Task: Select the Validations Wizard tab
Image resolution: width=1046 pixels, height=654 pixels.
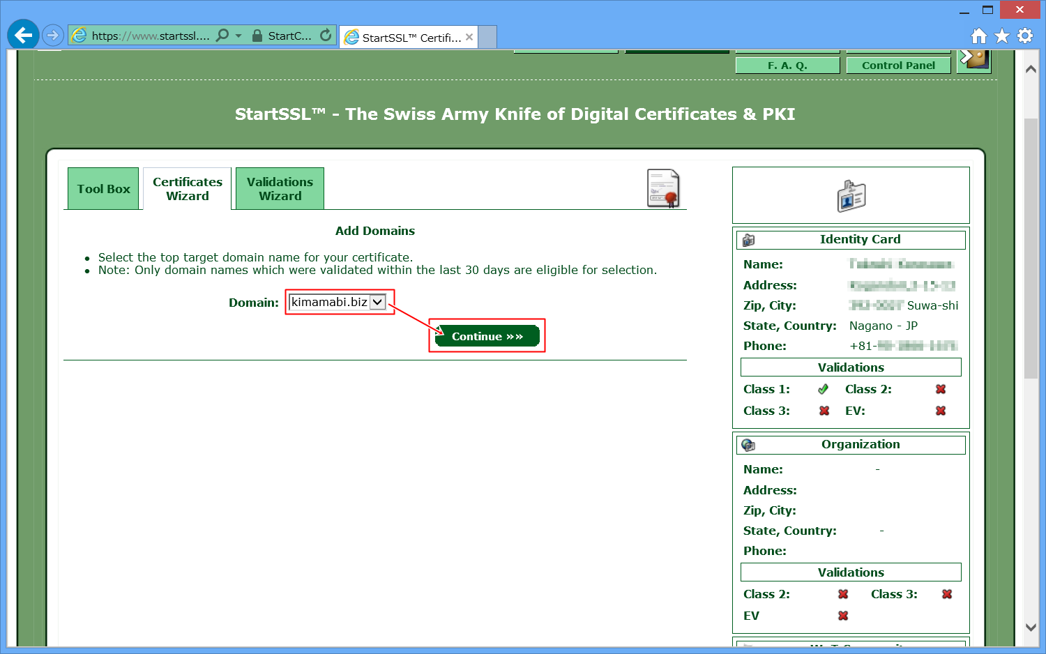Action: click(x=280, y=189)
